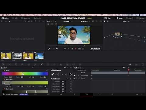Open the Power Window palette icon
This screenshot has height=110, width=146.
(48, 64)
